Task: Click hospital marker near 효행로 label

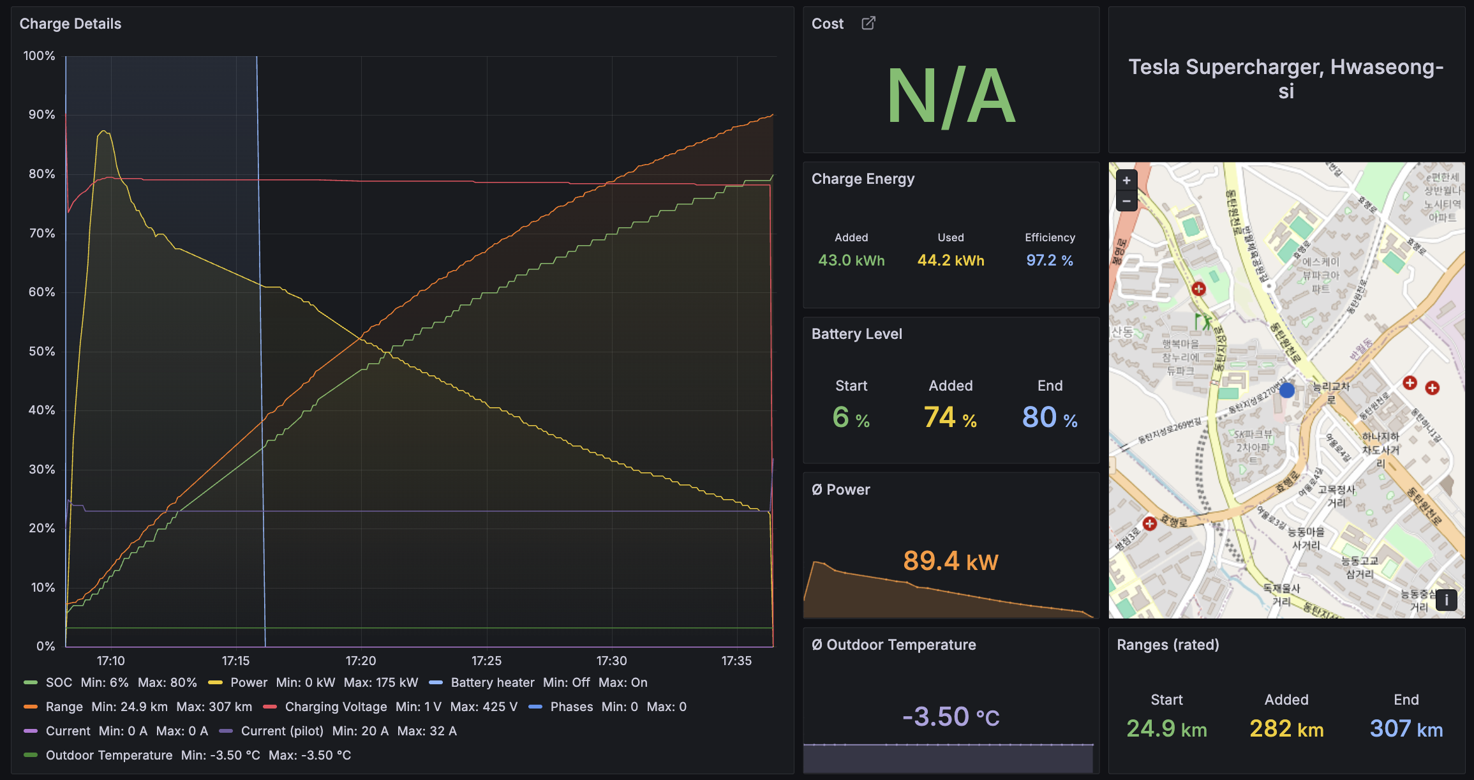Action: (1150, 524)
